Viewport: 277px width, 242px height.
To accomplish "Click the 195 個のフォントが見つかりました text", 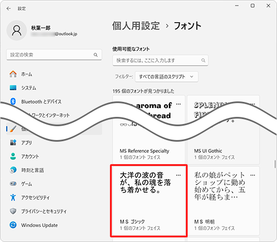I will coord(143,91).
